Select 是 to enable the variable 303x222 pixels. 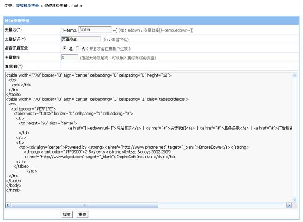tap(64, 48)
